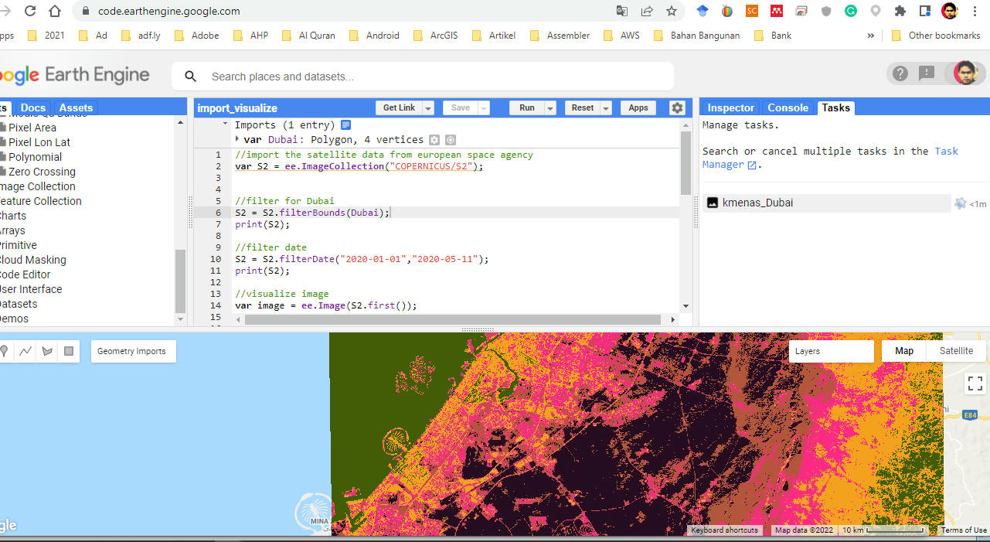990x542 pixels.
Task: Go to the browser home page
Action: (55, 11)
